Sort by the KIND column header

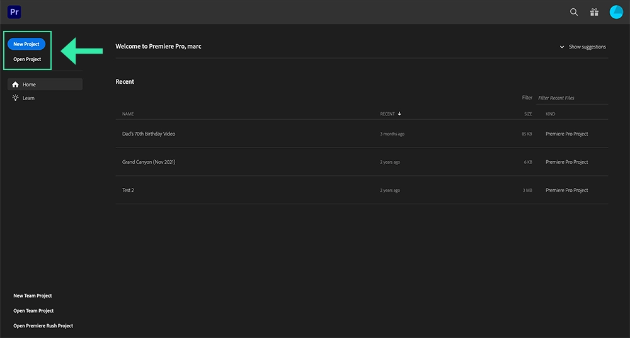551,114
